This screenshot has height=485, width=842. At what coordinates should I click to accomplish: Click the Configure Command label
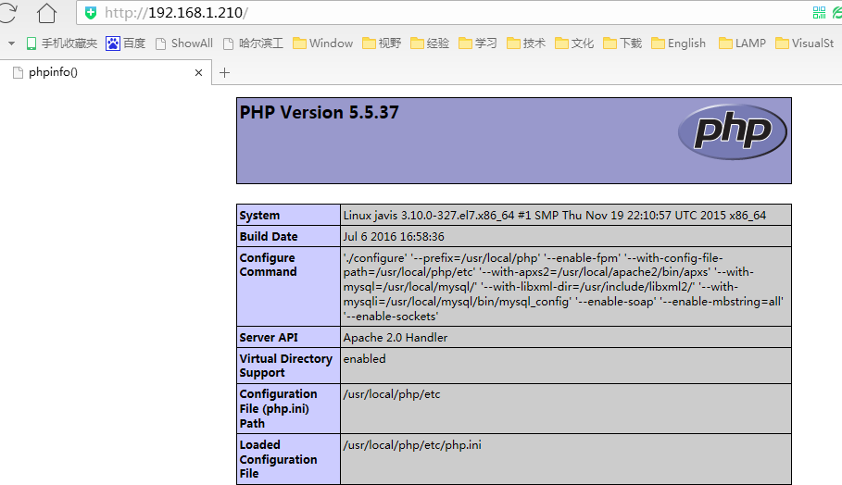[x=268, y=265]
